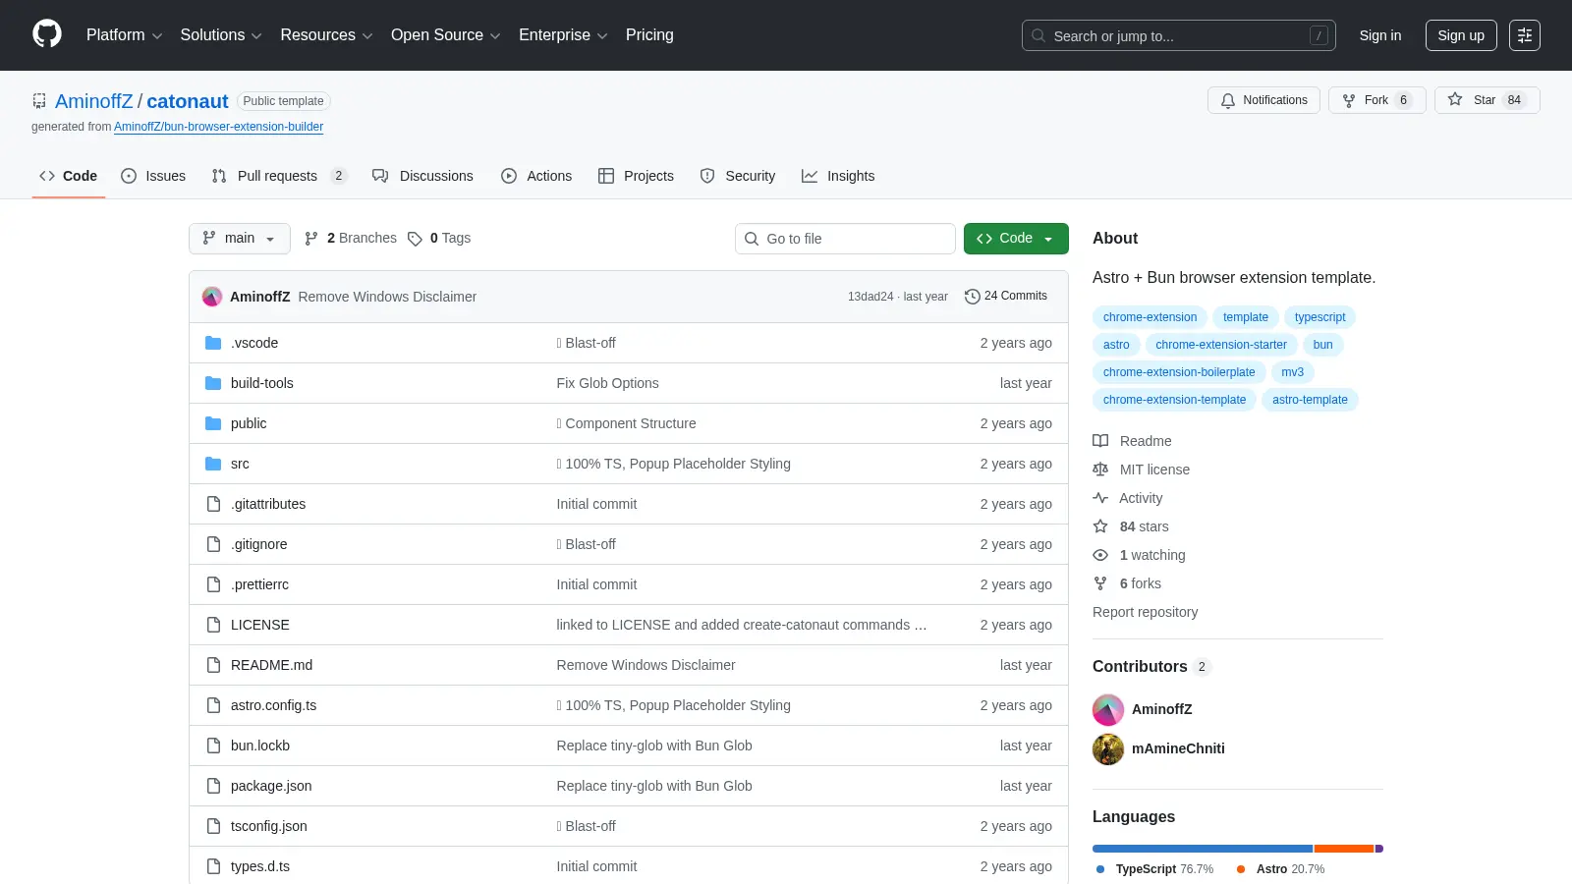Open the main branch selector dropdown

(x=240, y=239)
